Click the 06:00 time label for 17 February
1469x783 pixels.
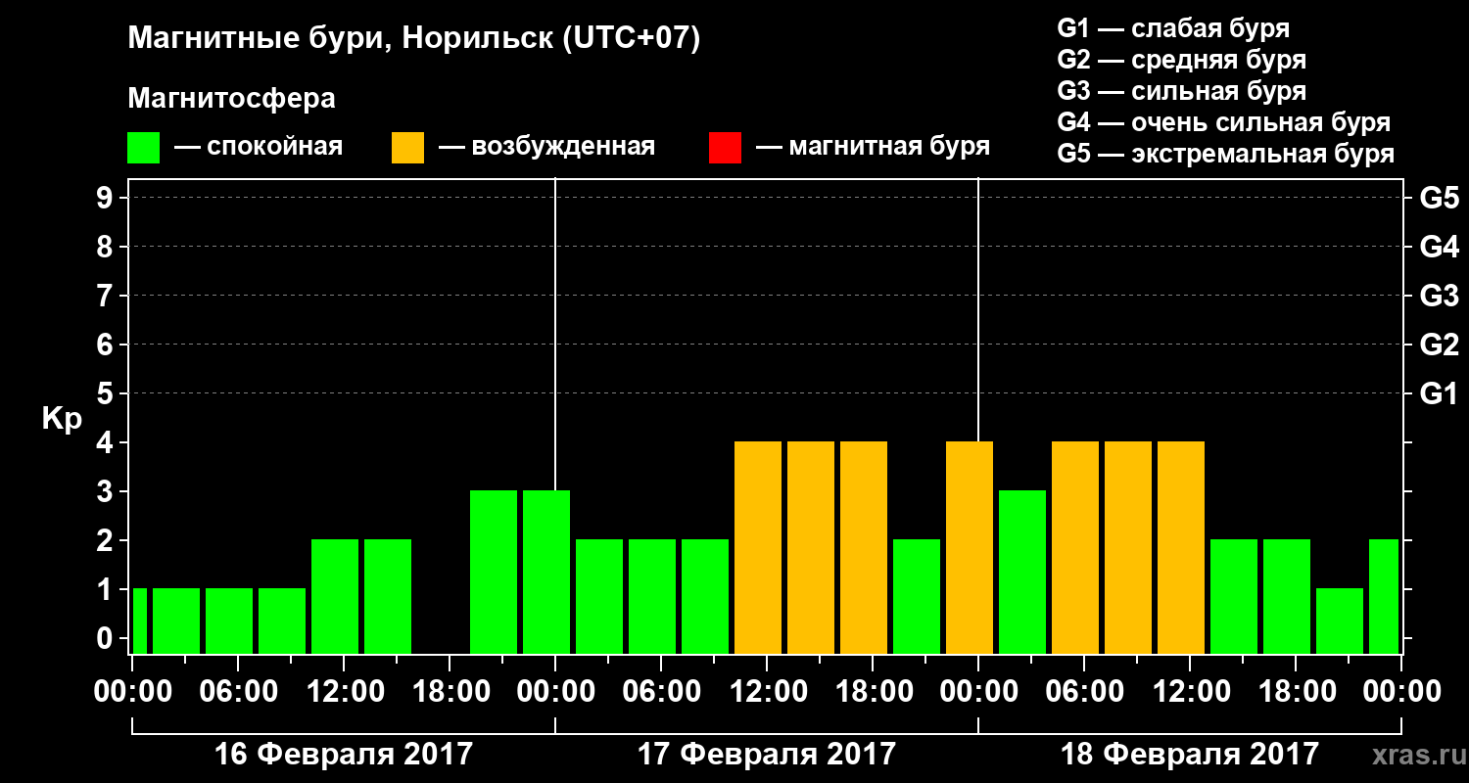[x=661, y=691]
